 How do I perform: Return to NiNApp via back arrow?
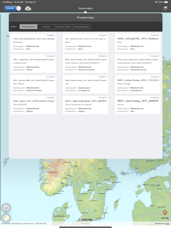pos(8,2)
